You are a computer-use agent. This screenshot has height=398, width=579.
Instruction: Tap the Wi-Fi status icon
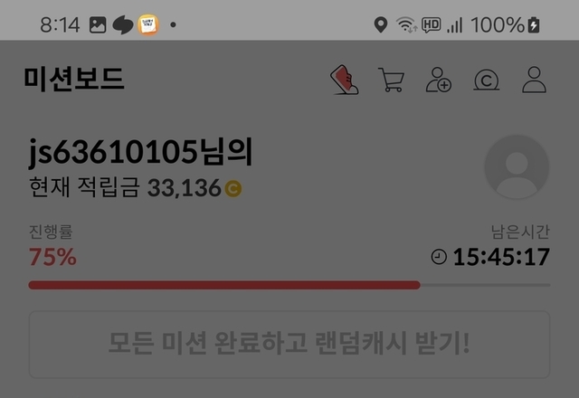click(406, 24)
